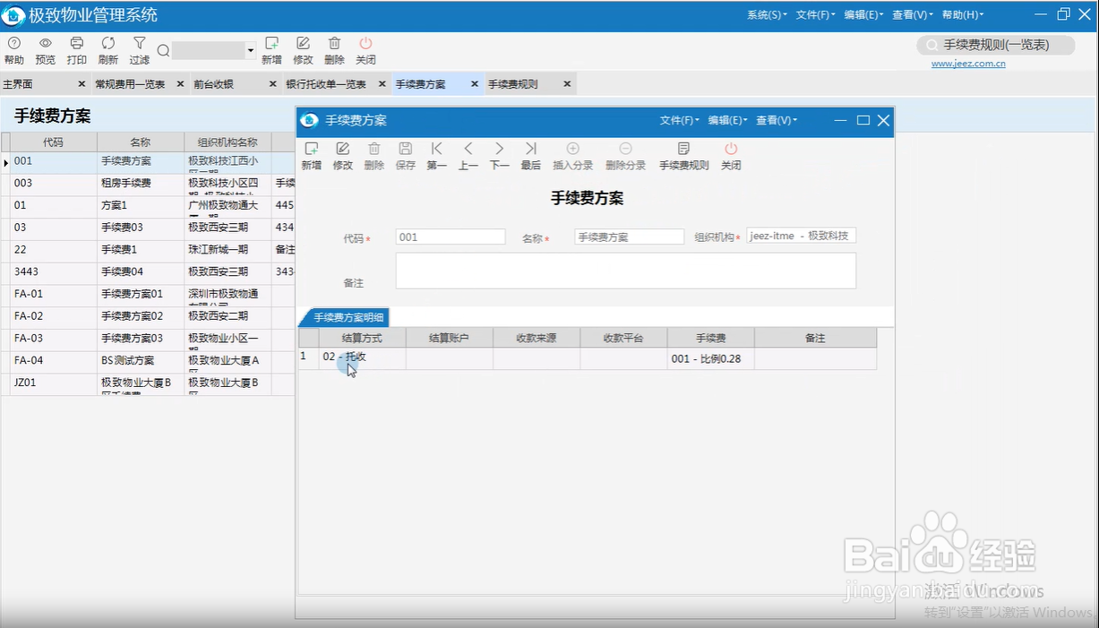Screen dimensions: 1099x628
Task: Click 删除 in the dialog toolbar
Action: point(373,154)
